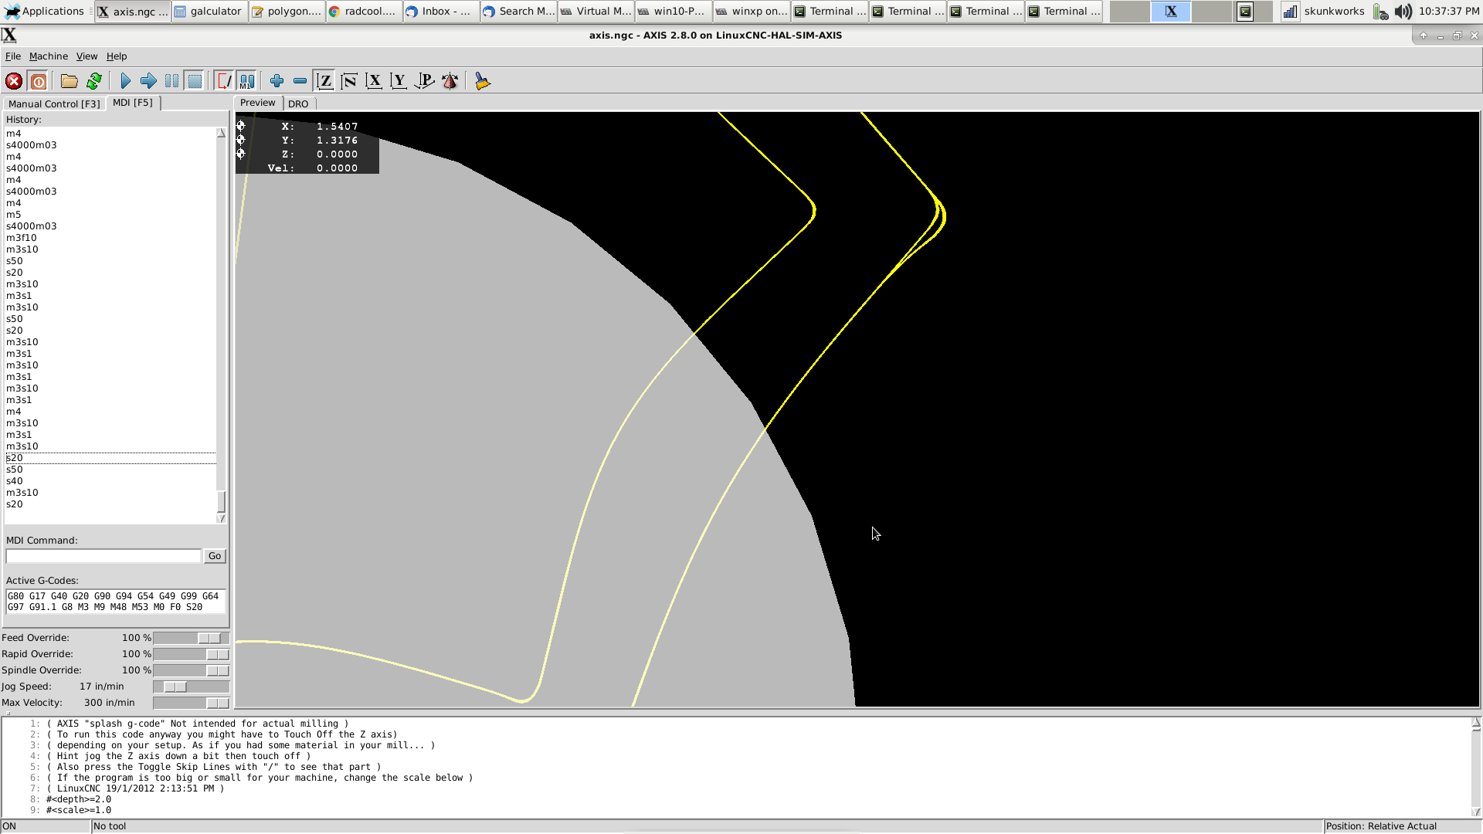Open the Applications menu
The width and height of the screenshot is (1483, 834).
click(x=45, y=12)
